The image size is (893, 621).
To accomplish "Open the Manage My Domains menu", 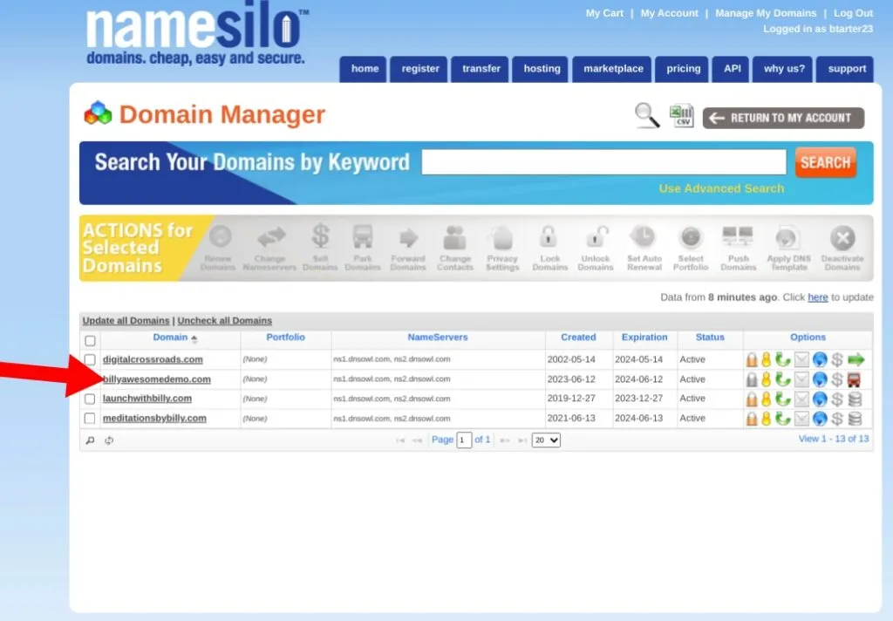I will tap(766, 13).
